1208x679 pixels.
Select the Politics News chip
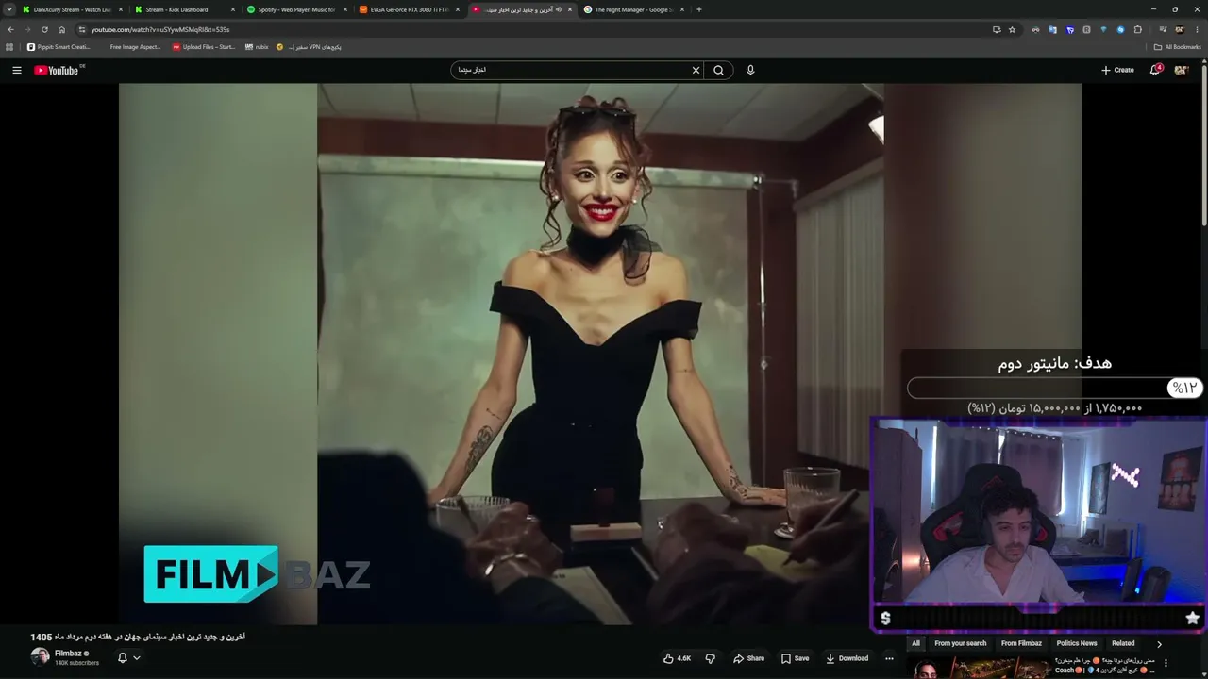(1077, 643)
